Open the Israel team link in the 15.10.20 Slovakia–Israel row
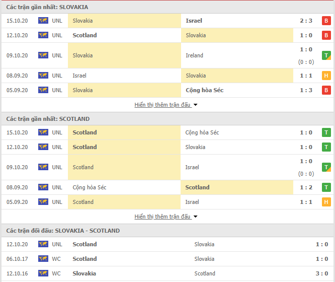Viewport: 335px width, 282px height. (194, 21)
